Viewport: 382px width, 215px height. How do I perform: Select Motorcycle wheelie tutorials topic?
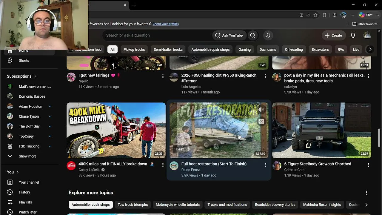tap(178, 205)
